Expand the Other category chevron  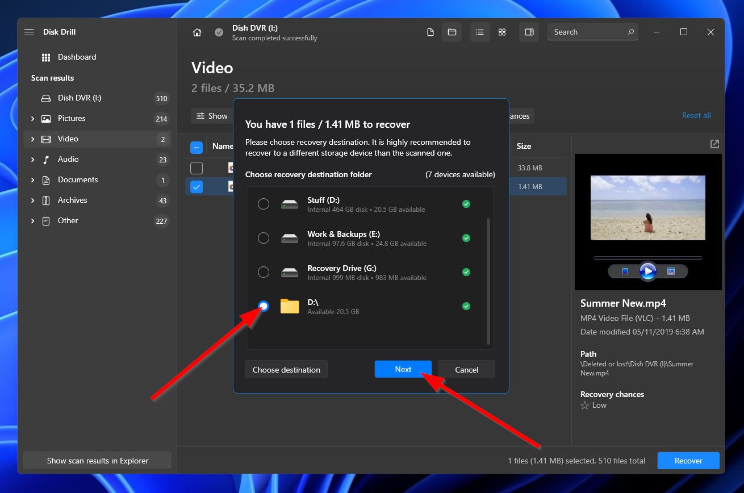32,221
